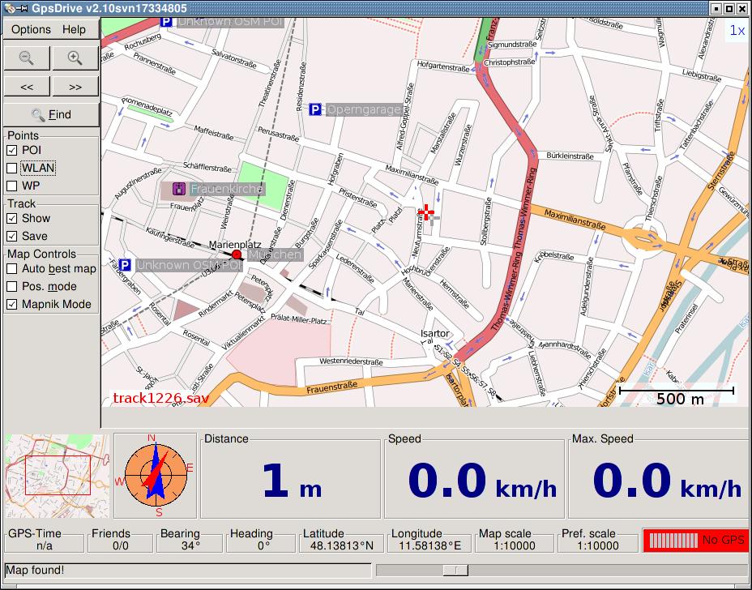Click the overview minimap thumbnail
Viewport: 752px width, 590px height.
pos(57,476)
